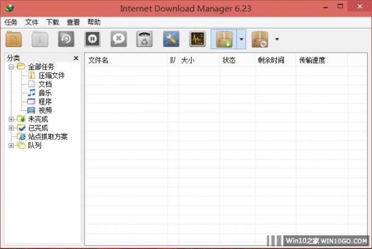Sort by 剩余时间 column header
This screenshot has height=249, width=372.
pos(275,61)
